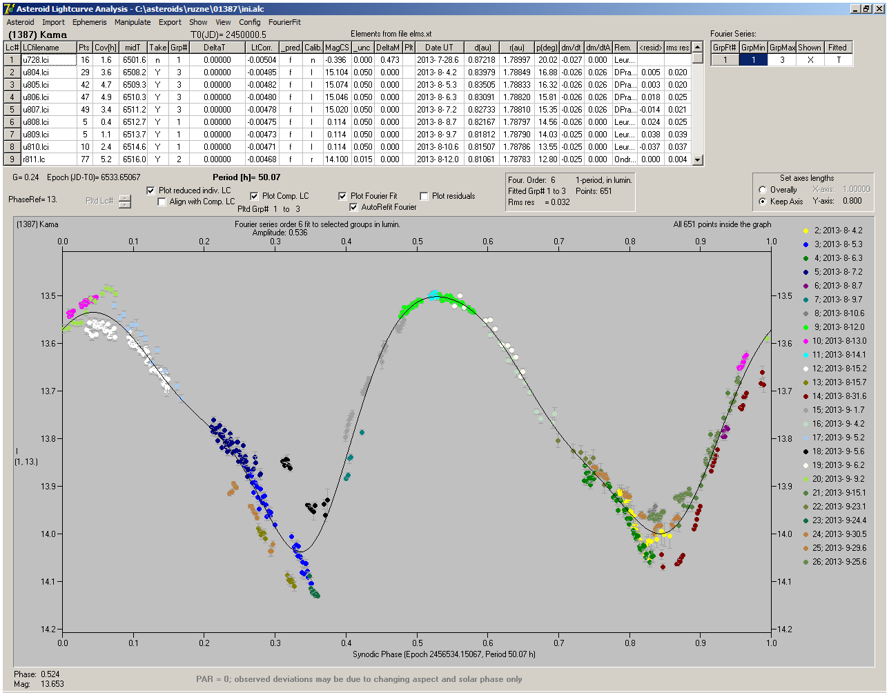Click the Phase: 0.524 status readout
Screen dimensions: 889x693
(36, 674)
